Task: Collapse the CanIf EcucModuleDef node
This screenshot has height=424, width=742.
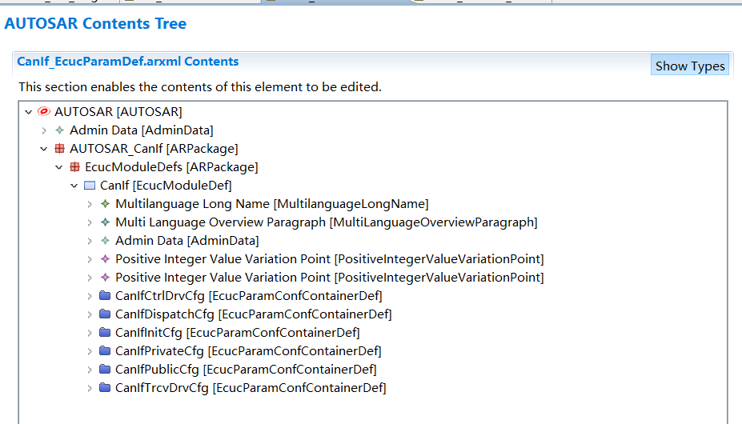Action: click(74, 186)
